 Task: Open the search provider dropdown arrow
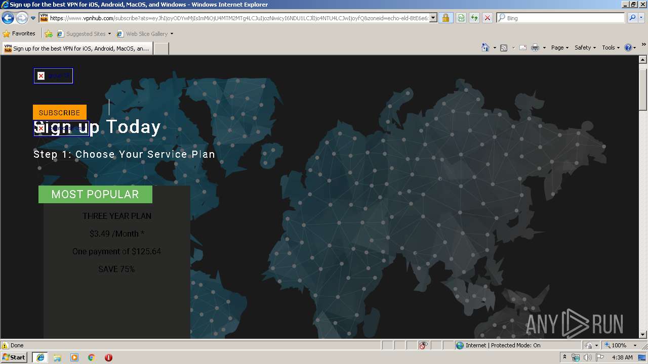point(641,18)
